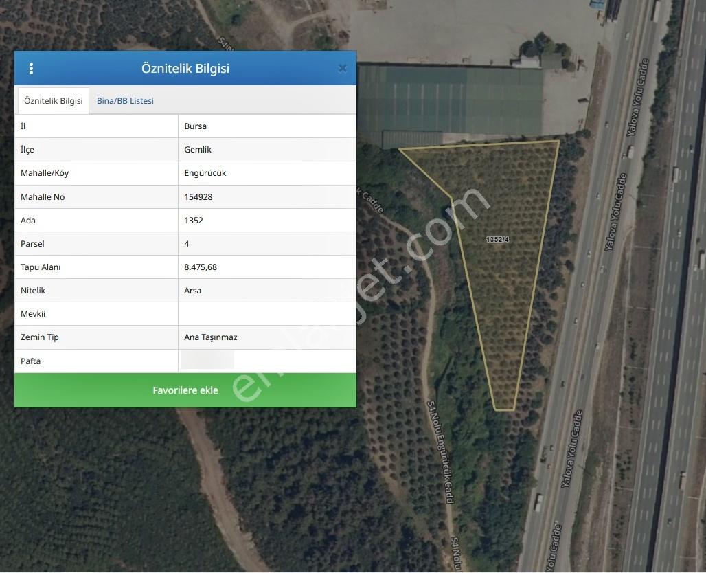
Task: Click the Nitelik value Arsa
Action: click(x=193, y=291)
